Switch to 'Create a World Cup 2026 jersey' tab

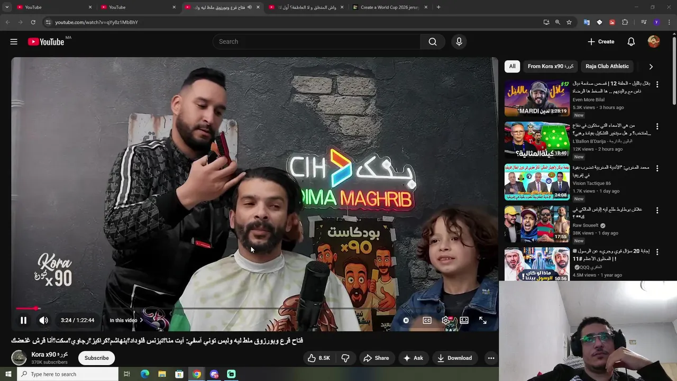coord(390,7)
